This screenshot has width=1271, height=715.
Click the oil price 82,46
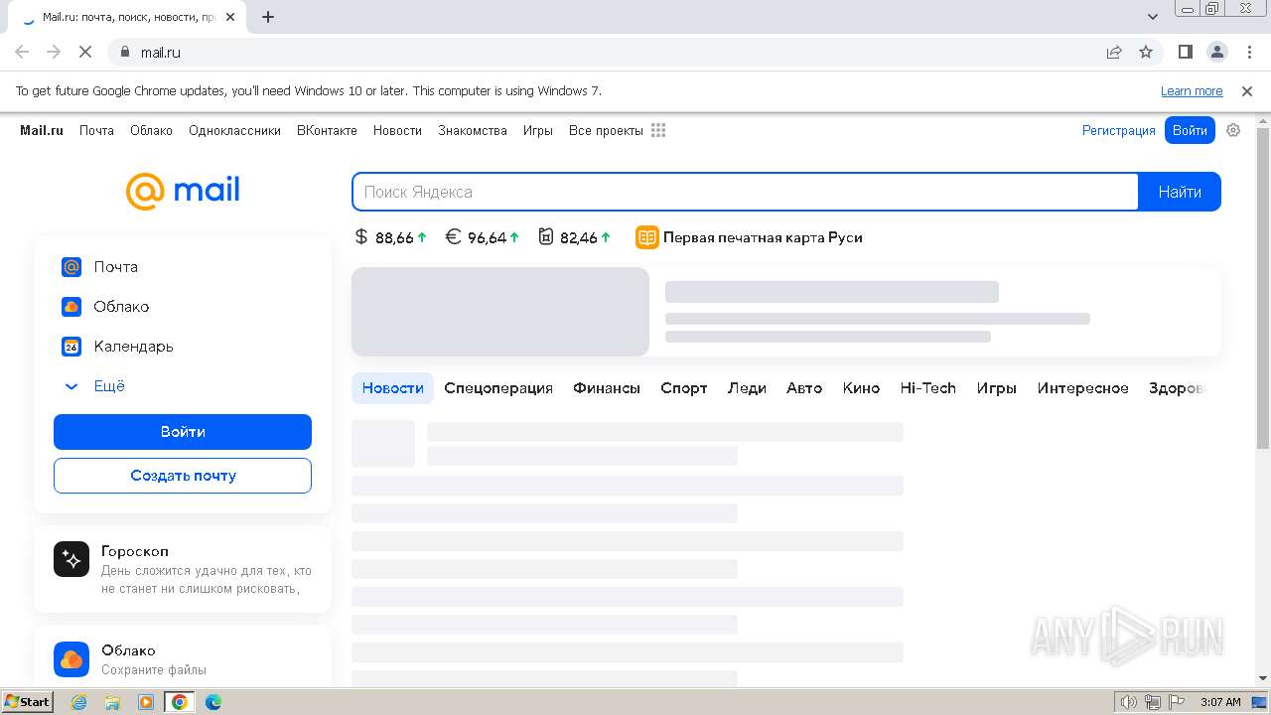pos(575,237)
